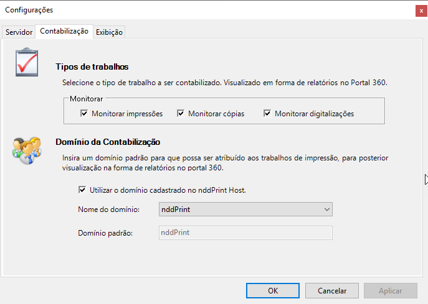
Task: Click the Cancelar button
Action: (x=332, y=290)
